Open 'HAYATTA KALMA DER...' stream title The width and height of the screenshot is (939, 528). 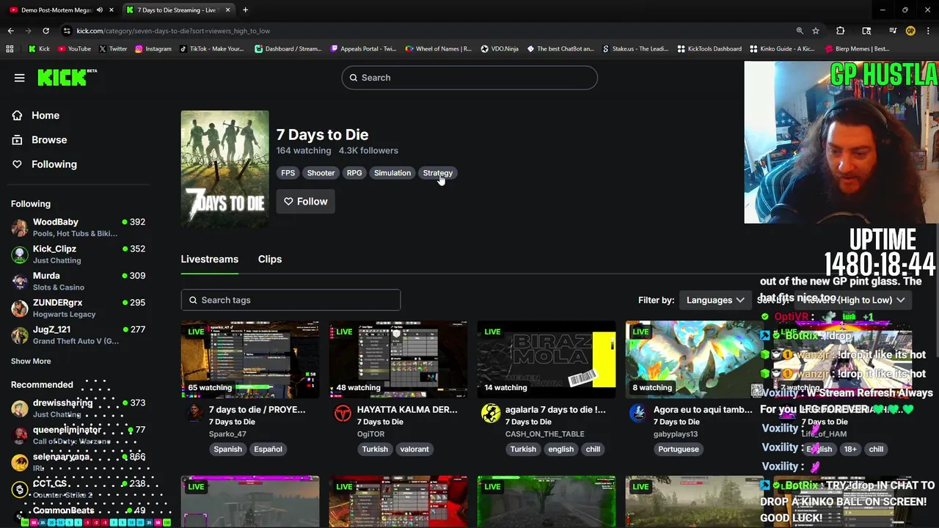407,409
